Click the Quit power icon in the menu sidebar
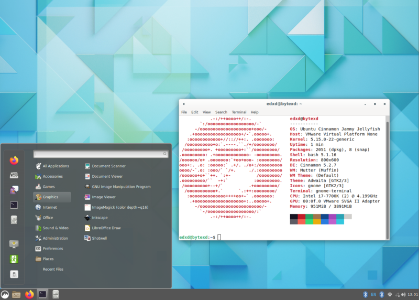Screen dimensions: 419x300 14,274
